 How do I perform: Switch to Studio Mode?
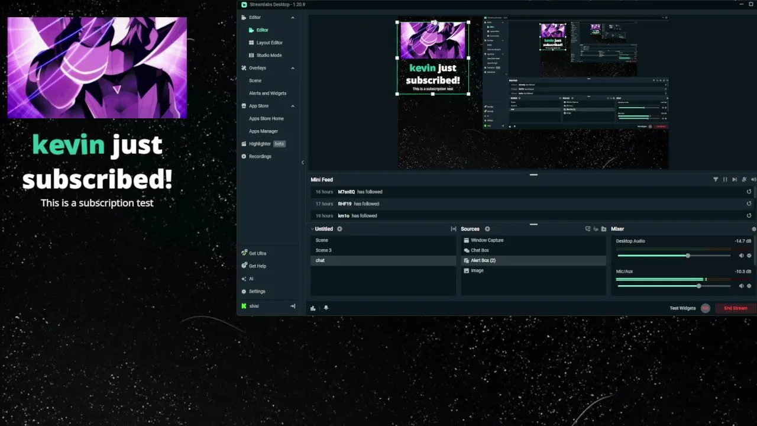(x=268, y=55)
